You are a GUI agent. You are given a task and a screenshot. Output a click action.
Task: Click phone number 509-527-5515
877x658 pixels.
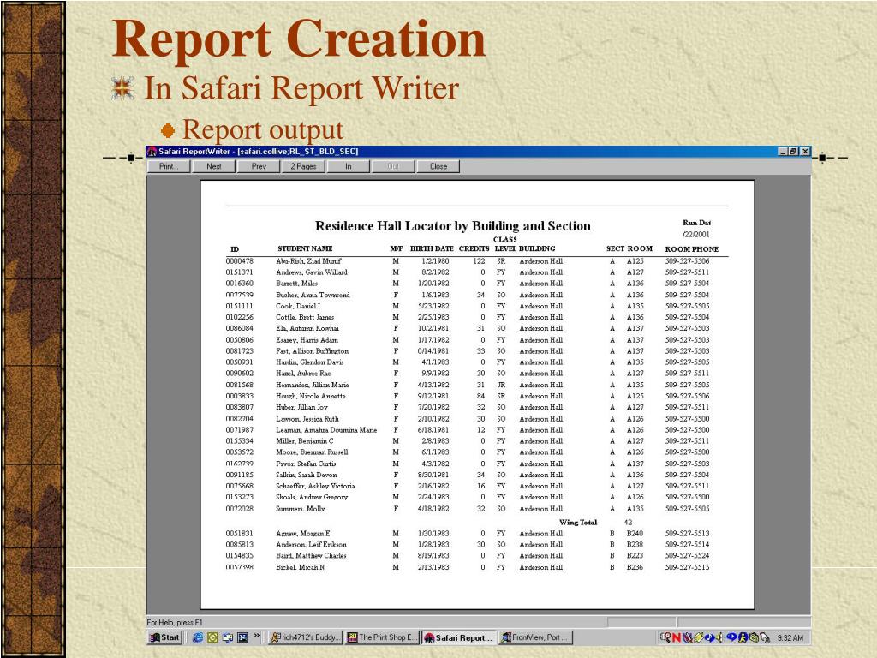pos(687,567)
